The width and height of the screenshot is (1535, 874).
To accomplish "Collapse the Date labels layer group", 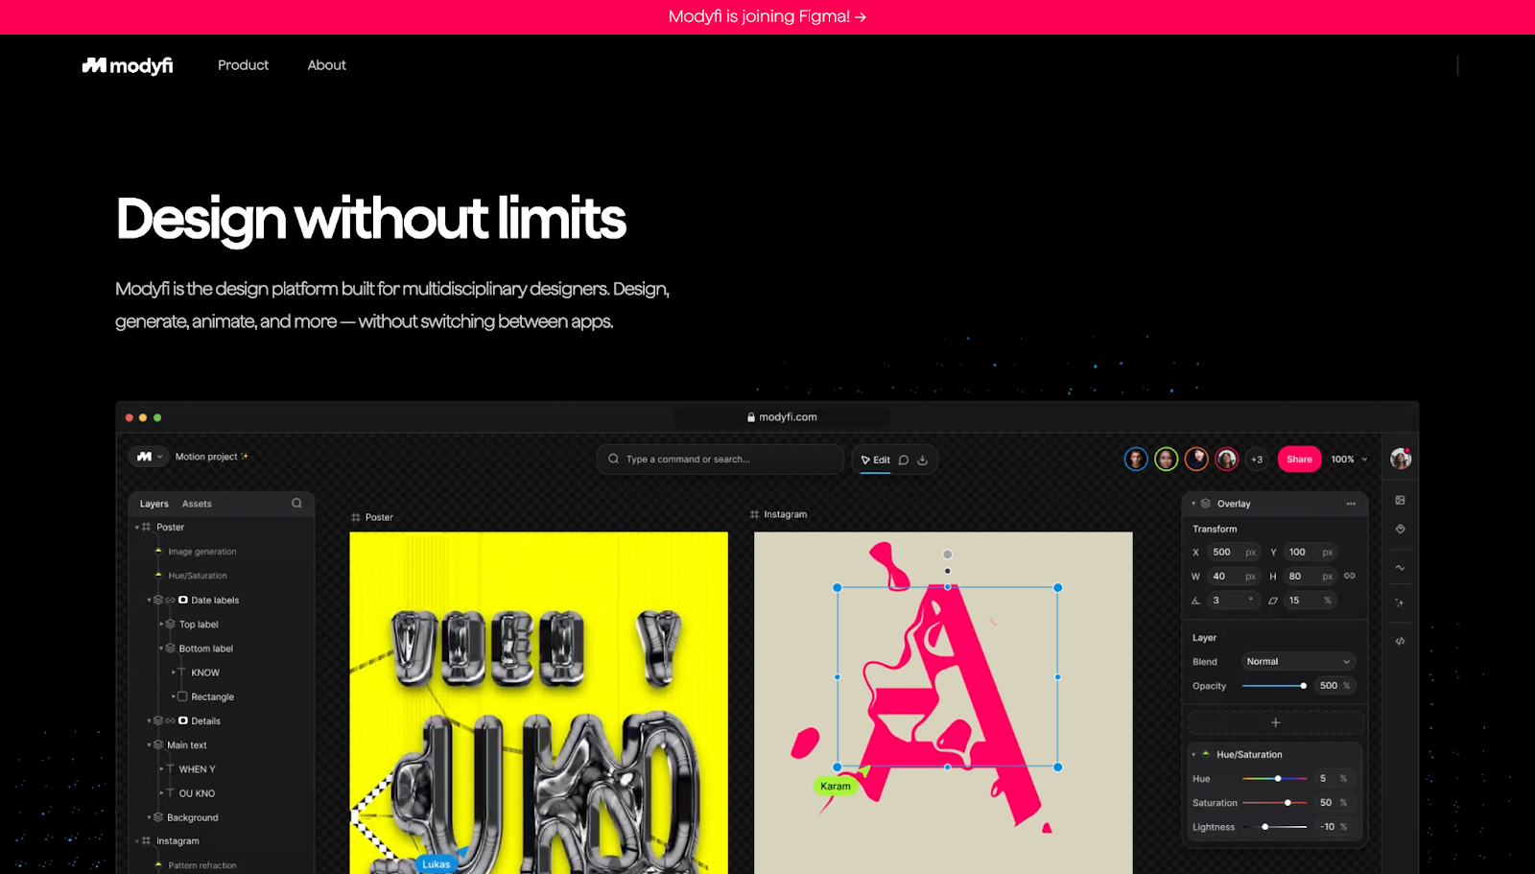I will click(x=150, y=600).
